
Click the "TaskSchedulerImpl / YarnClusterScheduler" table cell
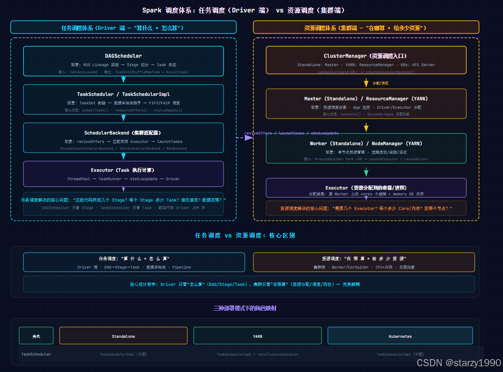258,354
